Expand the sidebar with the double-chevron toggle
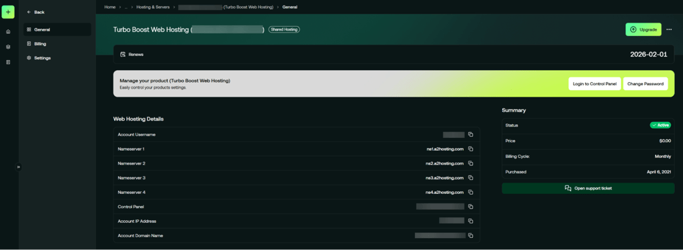Screen dimensions: 683x250 coord(18,167)
